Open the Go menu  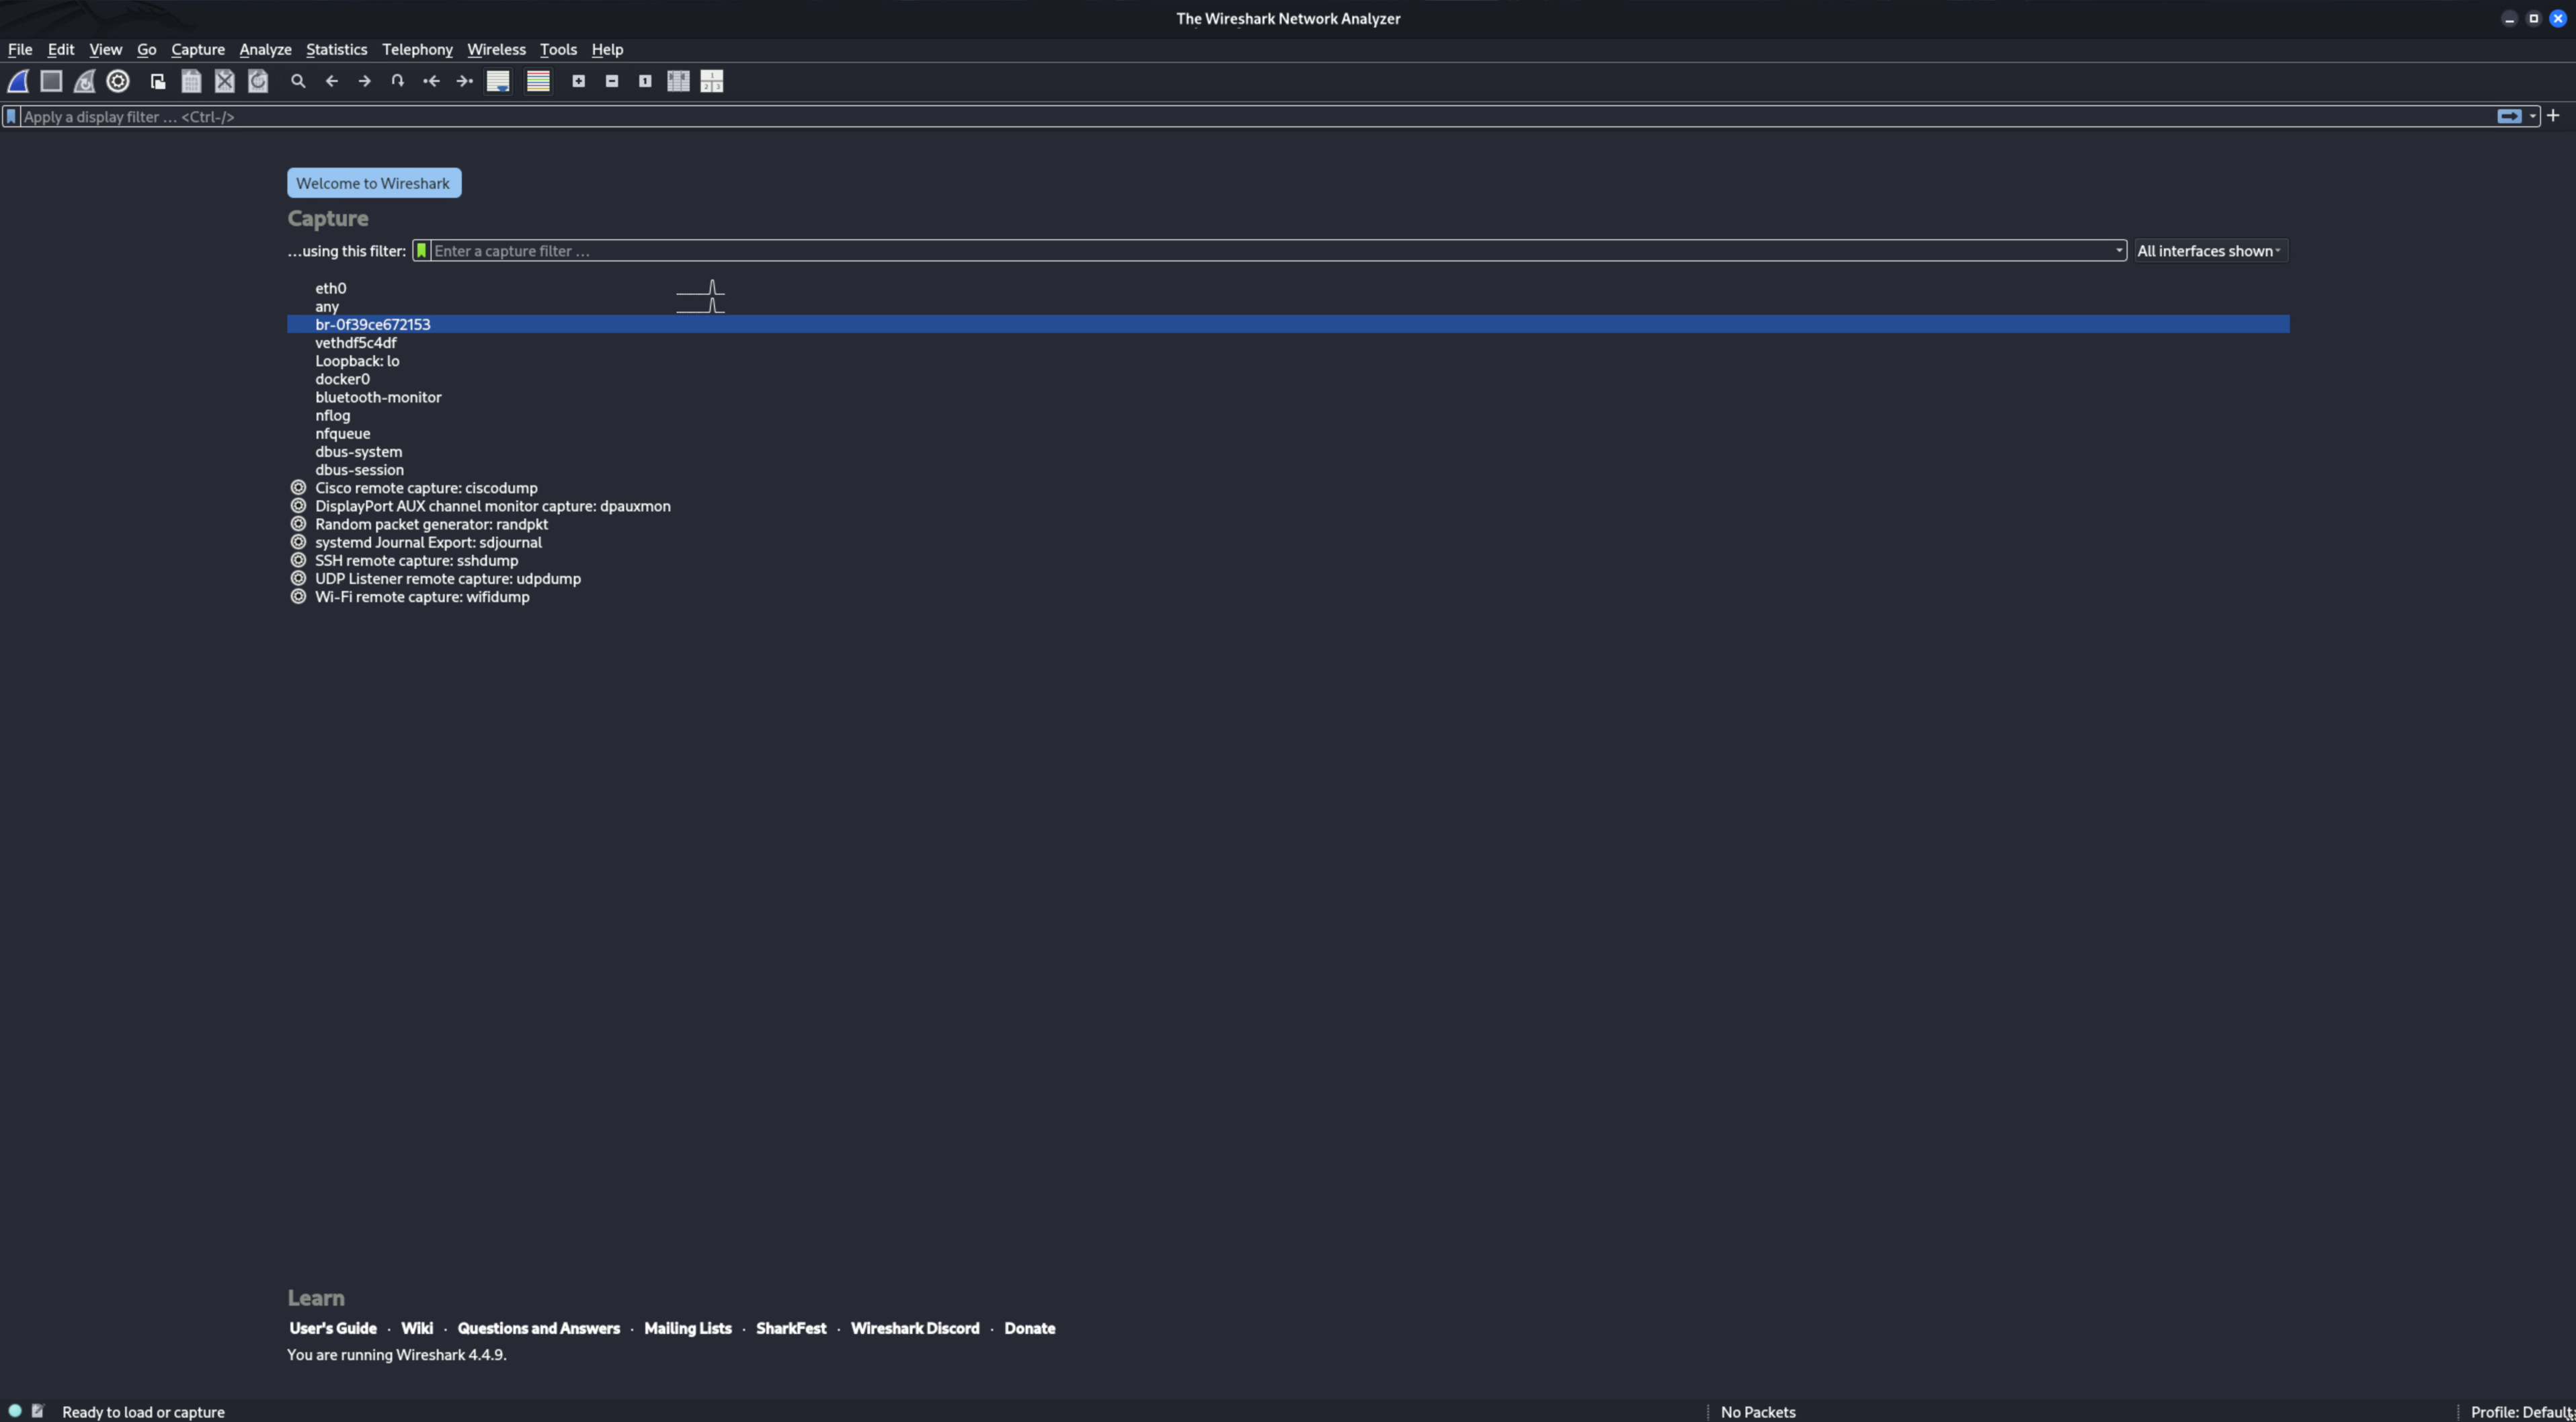146,49
